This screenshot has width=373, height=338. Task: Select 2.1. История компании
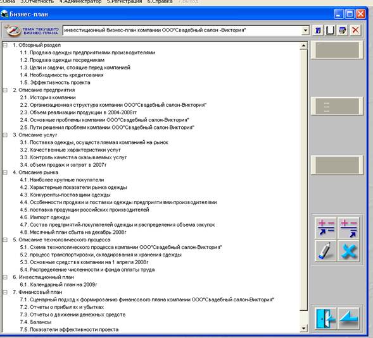click(48, 97)
